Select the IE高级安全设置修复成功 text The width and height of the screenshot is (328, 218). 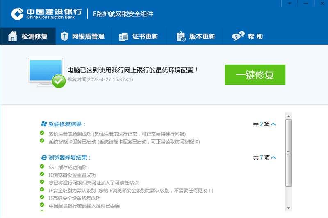point(75,198)
